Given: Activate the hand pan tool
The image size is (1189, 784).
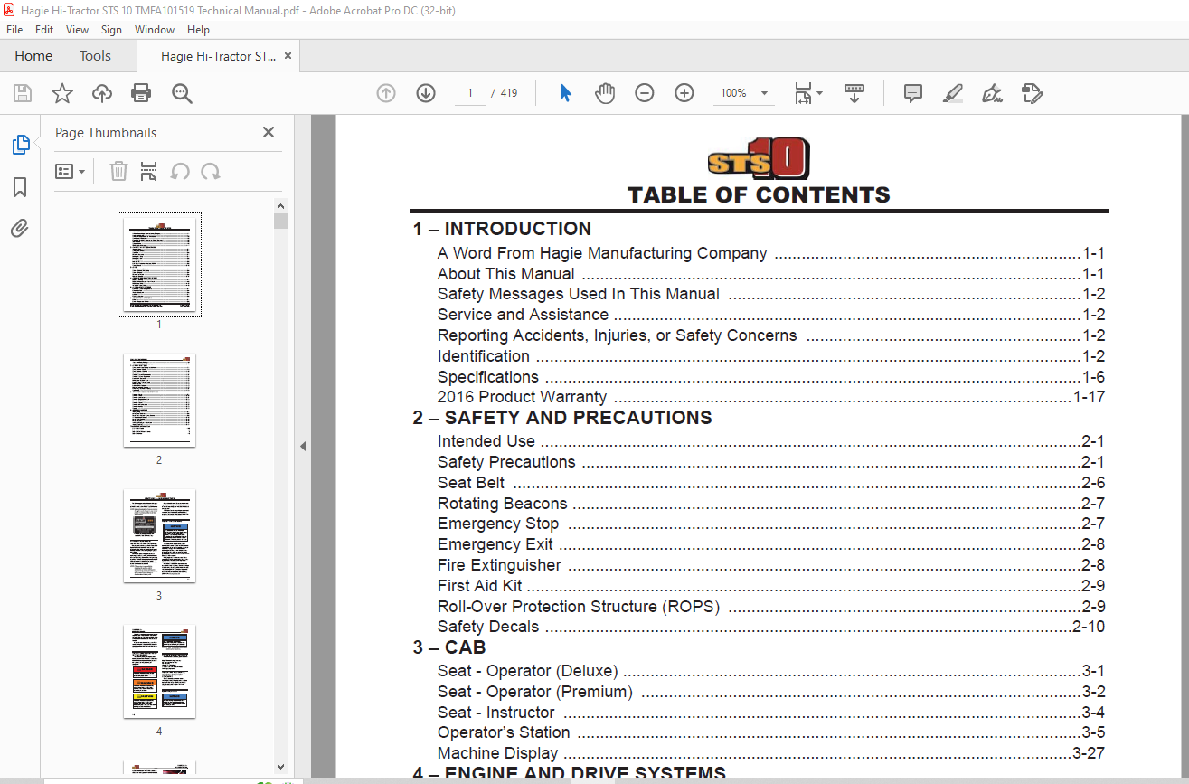Looking at the screenshot, I should tap(605, 93).
